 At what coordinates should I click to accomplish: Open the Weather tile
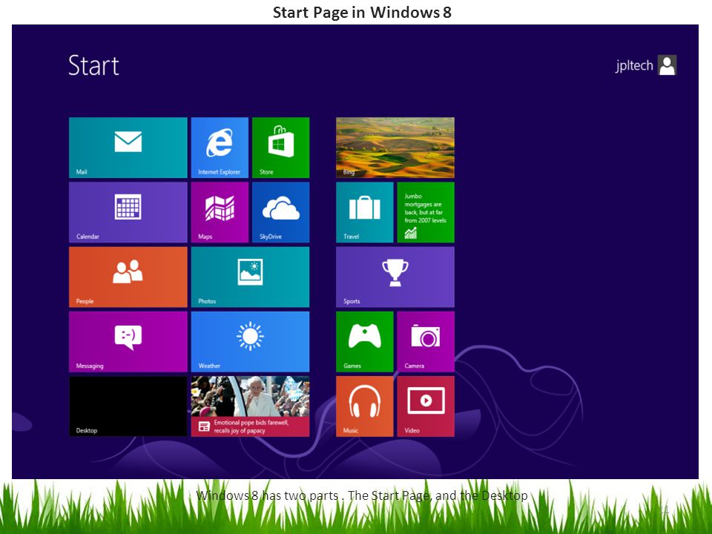pos(250,341)
